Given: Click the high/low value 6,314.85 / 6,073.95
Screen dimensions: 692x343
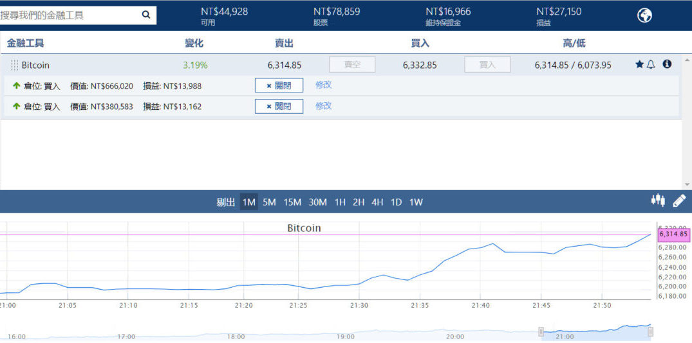Looking at the screenshot, I should pos(574,65).
